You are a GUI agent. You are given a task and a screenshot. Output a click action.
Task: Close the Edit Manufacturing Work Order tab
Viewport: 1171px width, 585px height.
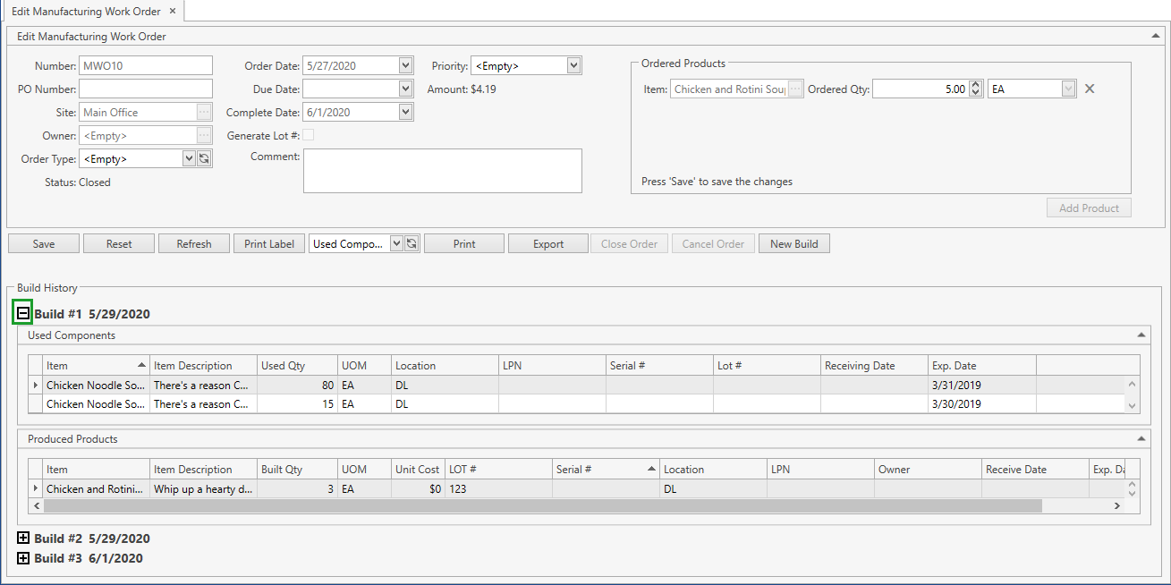(x=173, y=12)
